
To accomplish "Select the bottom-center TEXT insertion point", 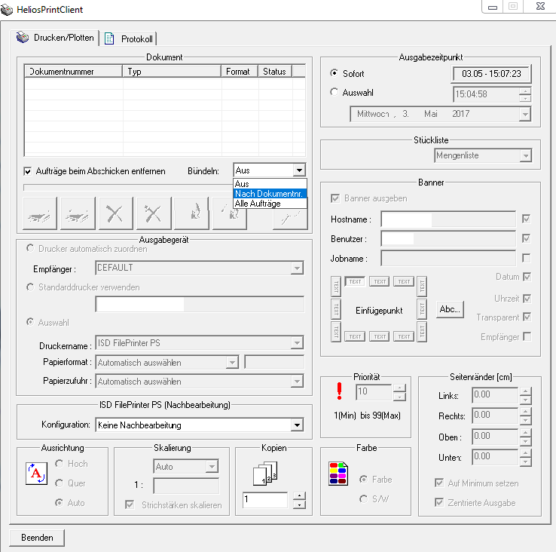I will click(x=380, y=336).
